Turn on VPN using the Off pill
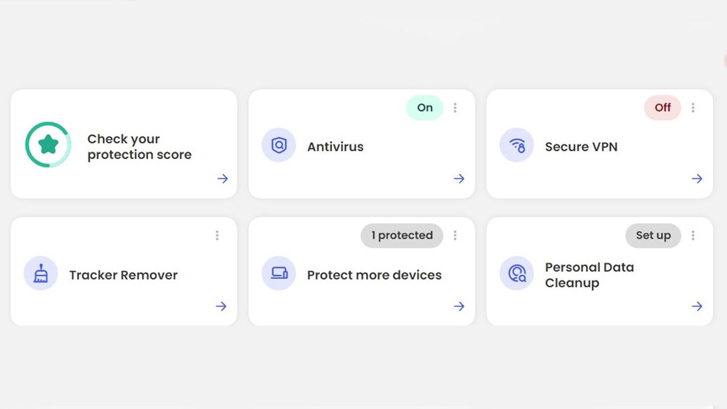The image size is (727, 409). [x=662, y=107]
